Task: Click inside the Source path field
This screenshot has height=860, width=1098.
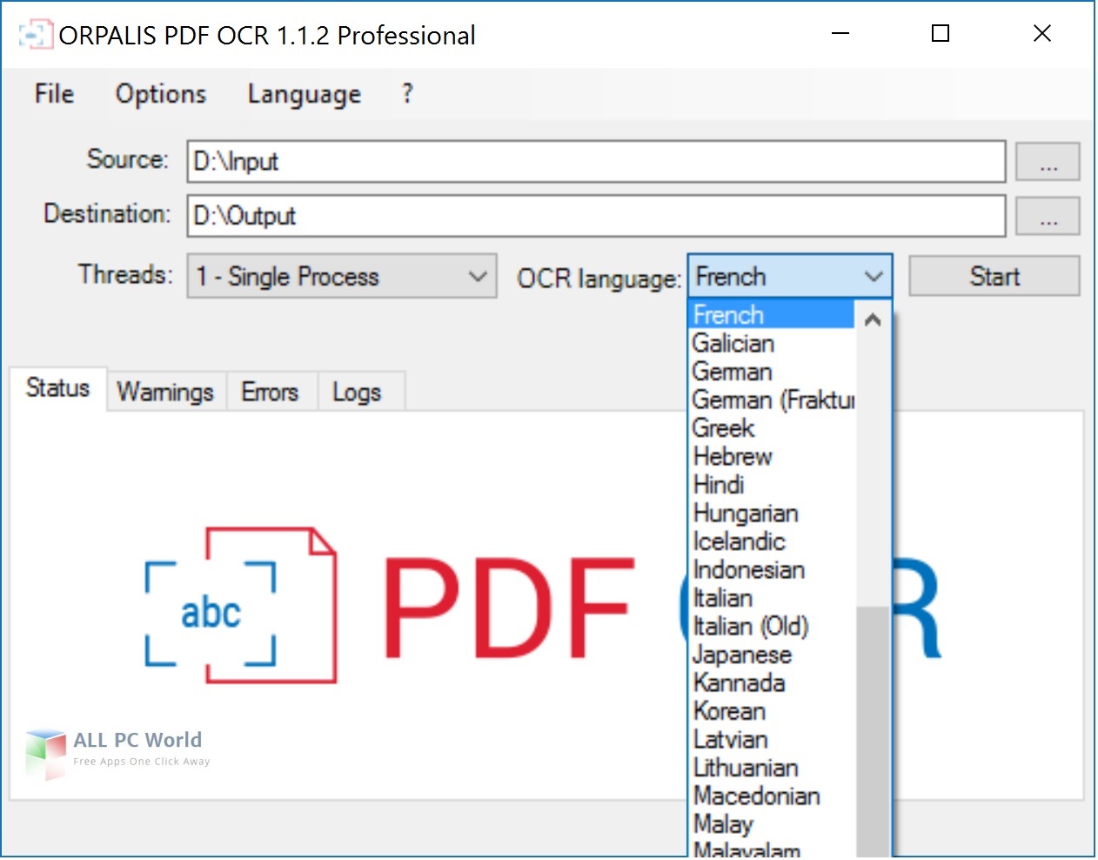Action: [x=595, y=162]
